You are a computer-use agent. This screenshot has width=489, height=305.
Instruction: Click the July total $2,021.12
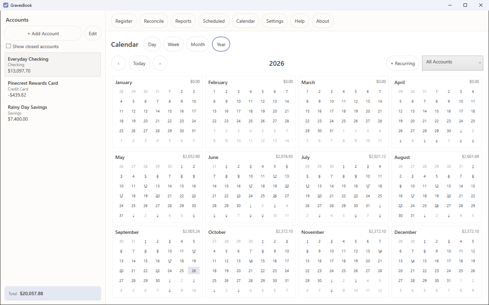tap(377, 157)
